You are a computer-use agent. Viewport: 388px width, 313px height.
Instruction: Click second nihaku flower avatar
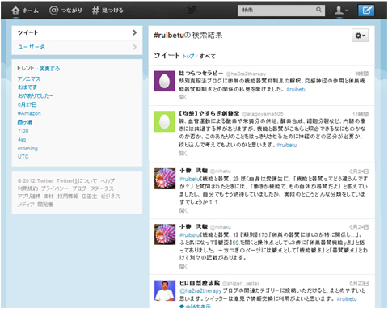tap(165, 235)
